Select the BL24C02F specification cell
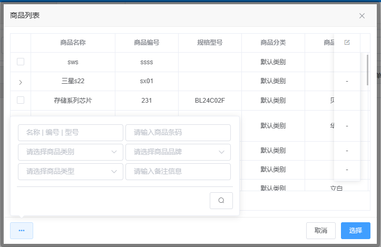The width and height of the screenshot is (381, 247). [210, 100]
